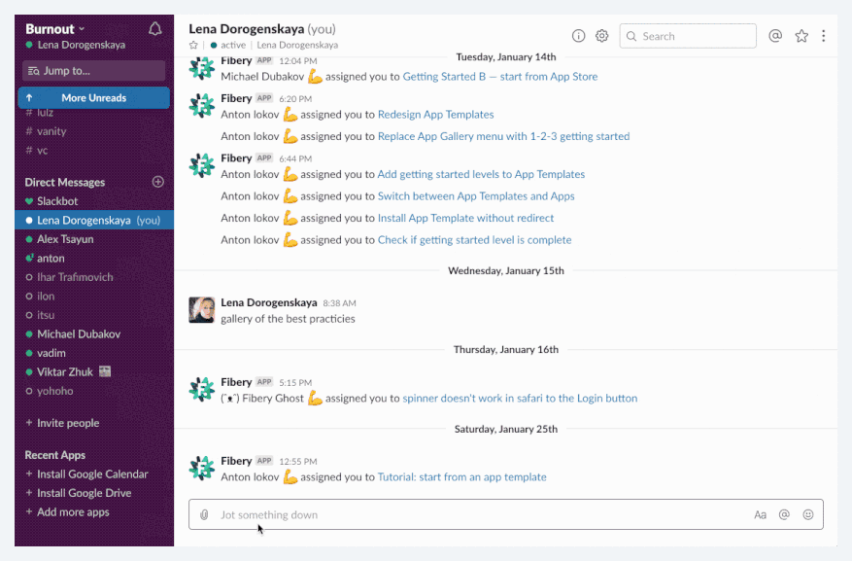Screen dimensions: 852x561
Task: Select Lena Dorogenskaya (you) direct message
Action: (94, 220)
